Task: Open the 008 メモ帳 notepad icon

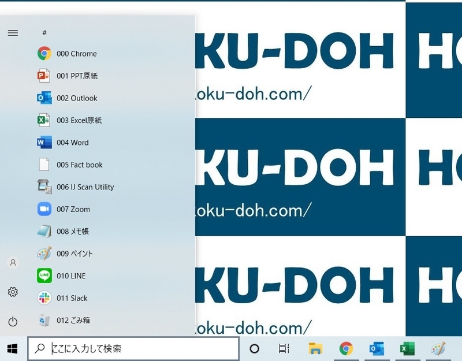Action: point(44,232)
